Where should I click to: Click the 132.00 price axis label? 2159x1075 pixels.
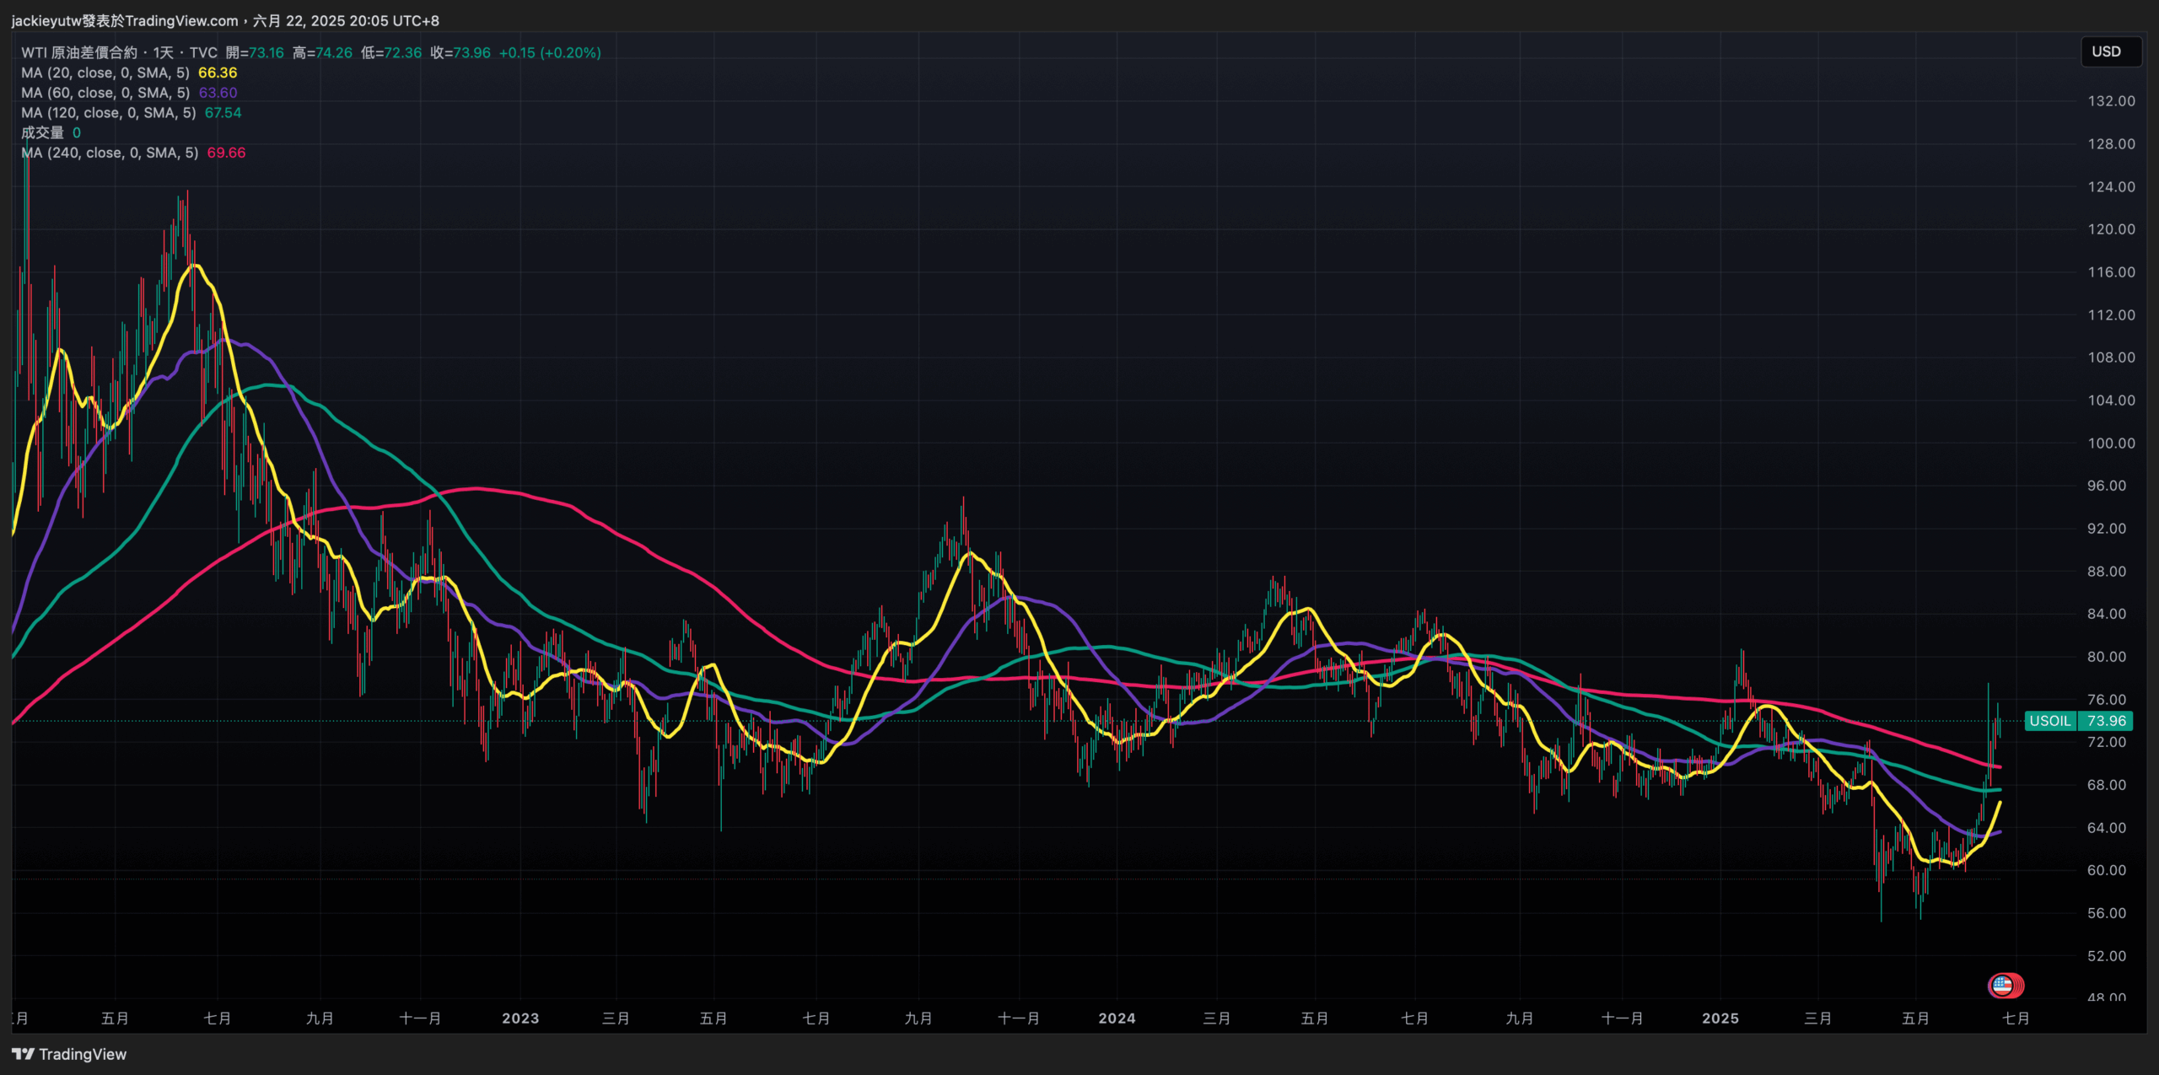point(2111,101)
